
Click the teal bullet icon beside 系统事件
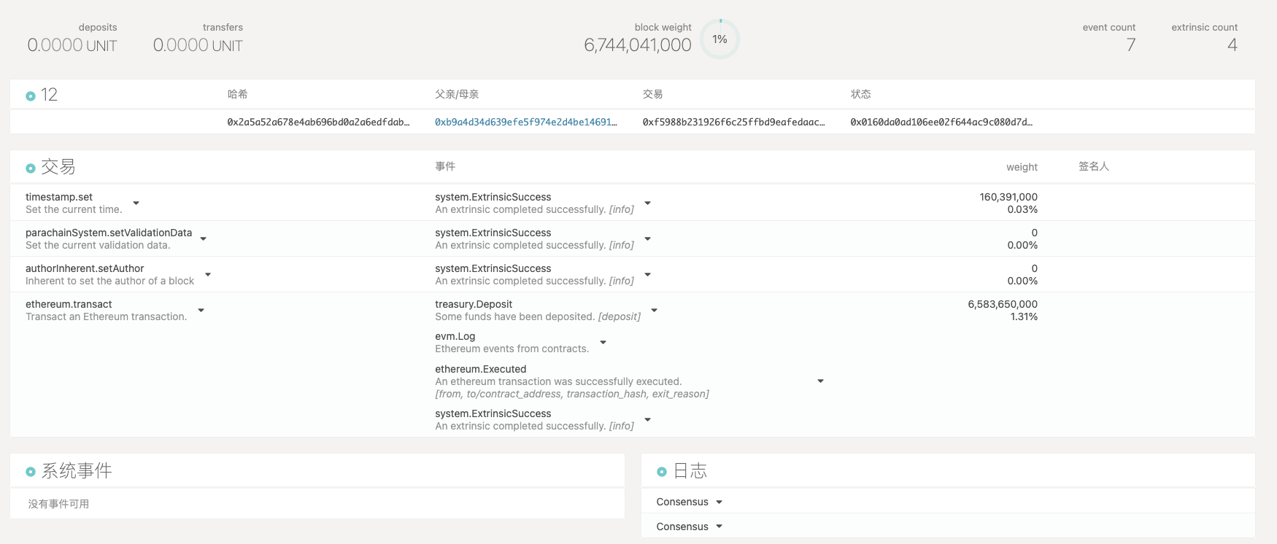[31, 472]
